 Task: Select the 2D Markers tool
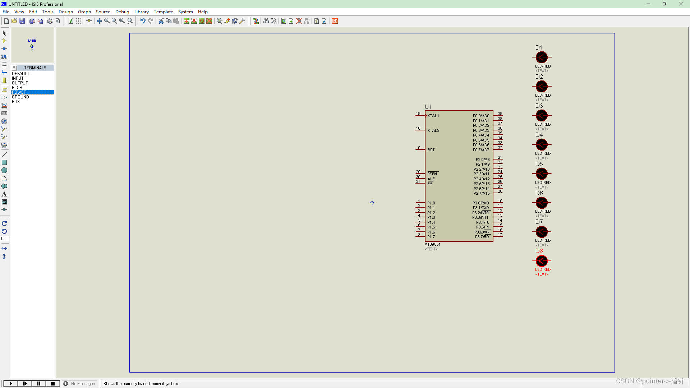[4, 210]
